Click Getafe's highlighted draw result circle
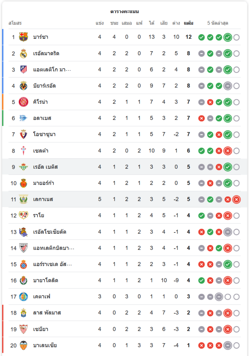The width and height of the screenshot is (249, 356). tap(219, 297)
